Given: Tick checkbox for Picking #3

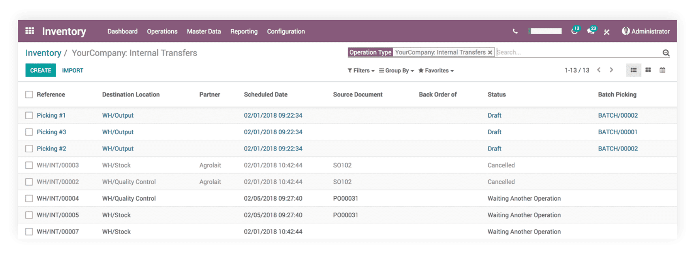Looking at the screenshot, I should [x=29, y=132].
